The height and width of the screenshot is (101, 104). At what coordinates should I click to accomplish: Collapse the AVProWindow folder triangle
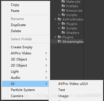pyautogui.click(x=55, y=19)
